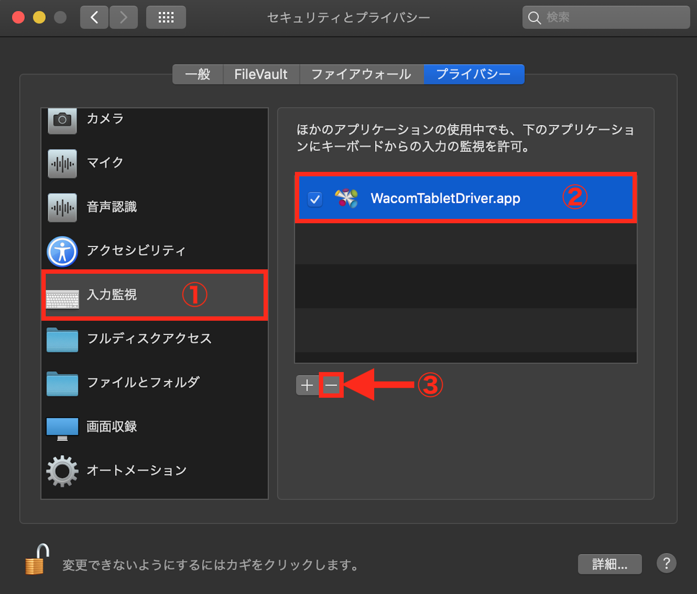Select フルディスクアクセス in the privacy list
697x594 pixels.
tap(155, 339)
